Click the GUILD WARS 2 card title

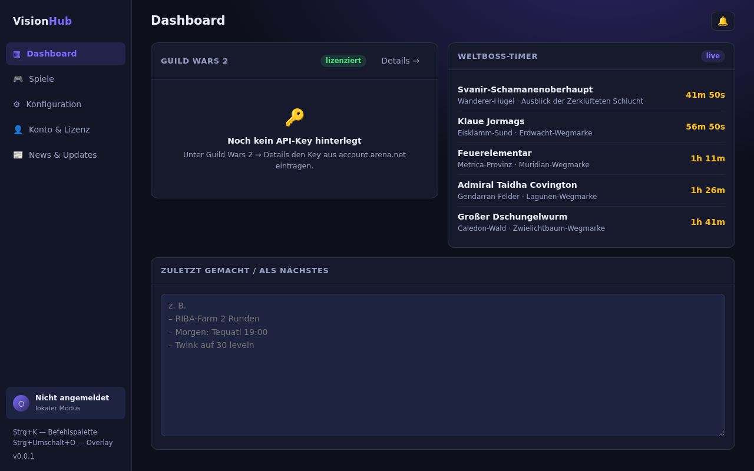[x=194, y=61]
